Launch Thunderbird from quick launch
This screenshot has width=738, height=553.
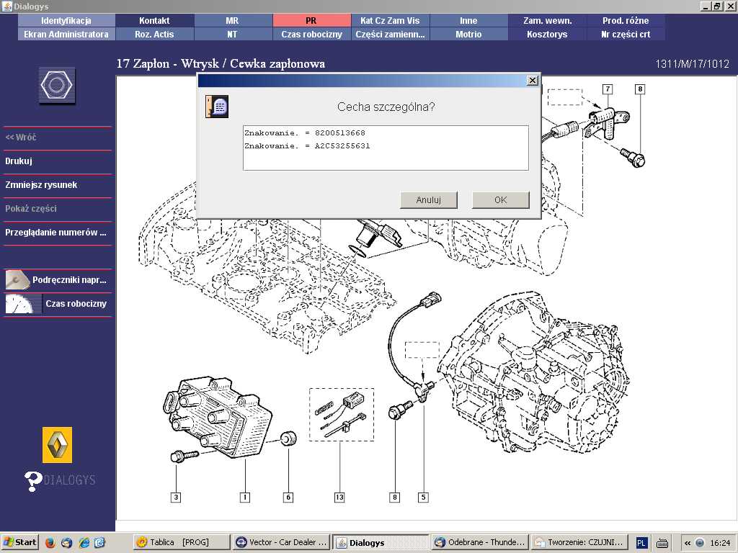coord(66,543)
